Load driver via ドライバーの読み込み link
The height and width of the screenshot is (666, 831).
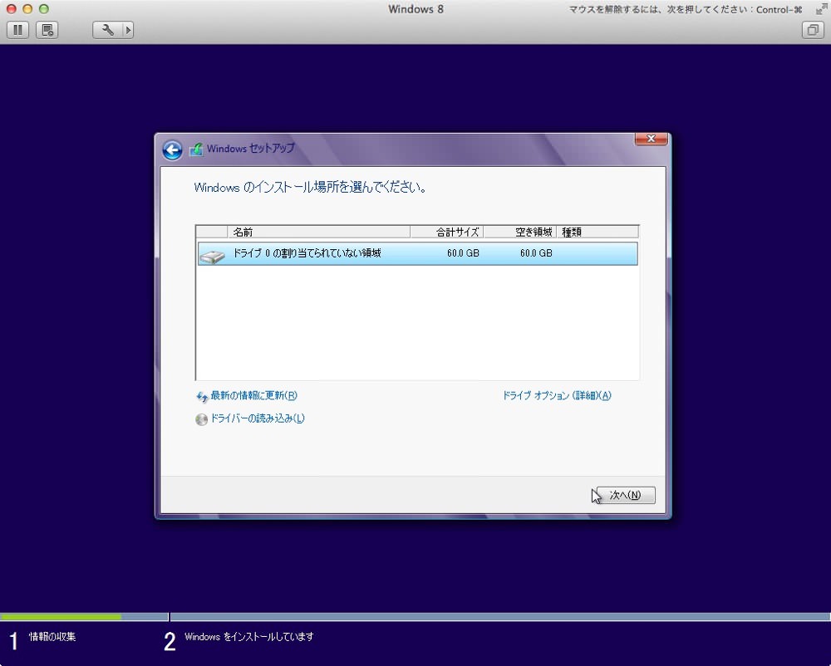pyautogui.click(x=258, y=419)
